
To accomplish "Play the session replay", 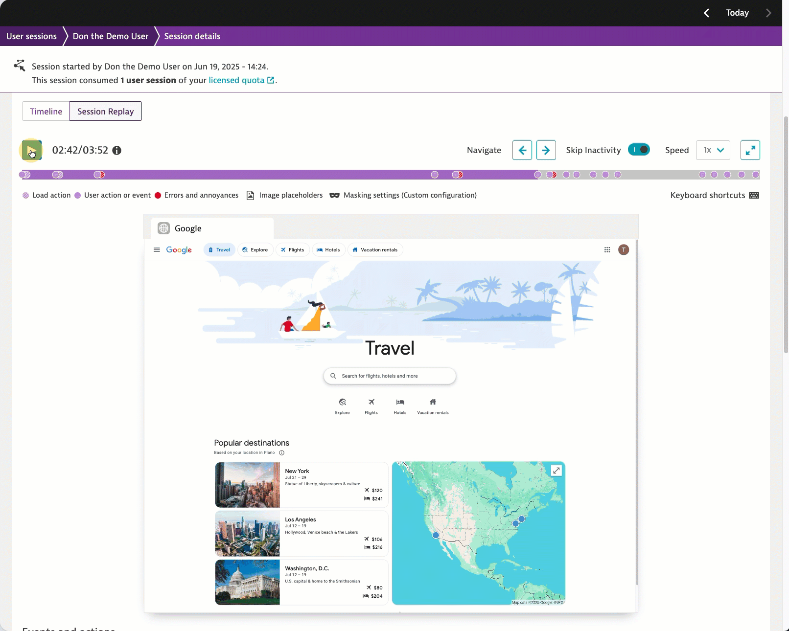I will point(32,150).
